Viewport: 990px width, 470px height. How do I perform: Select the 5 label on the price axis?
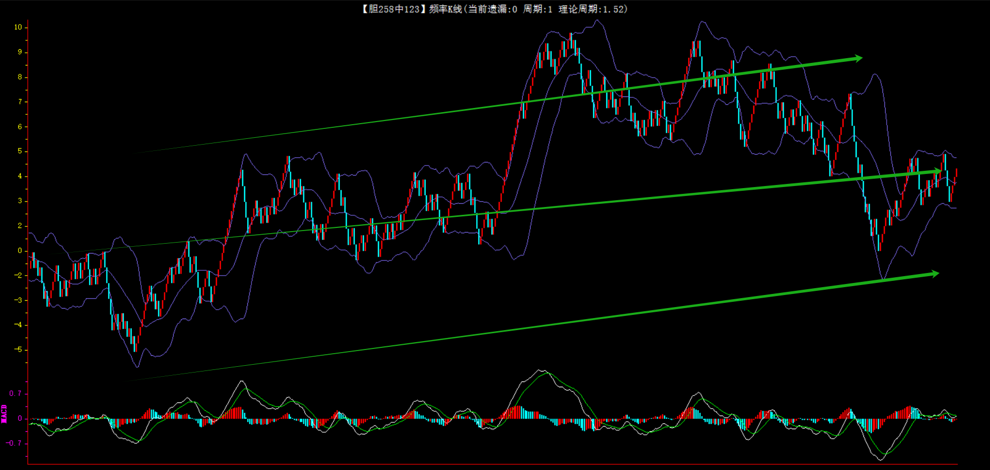[20, 151]
